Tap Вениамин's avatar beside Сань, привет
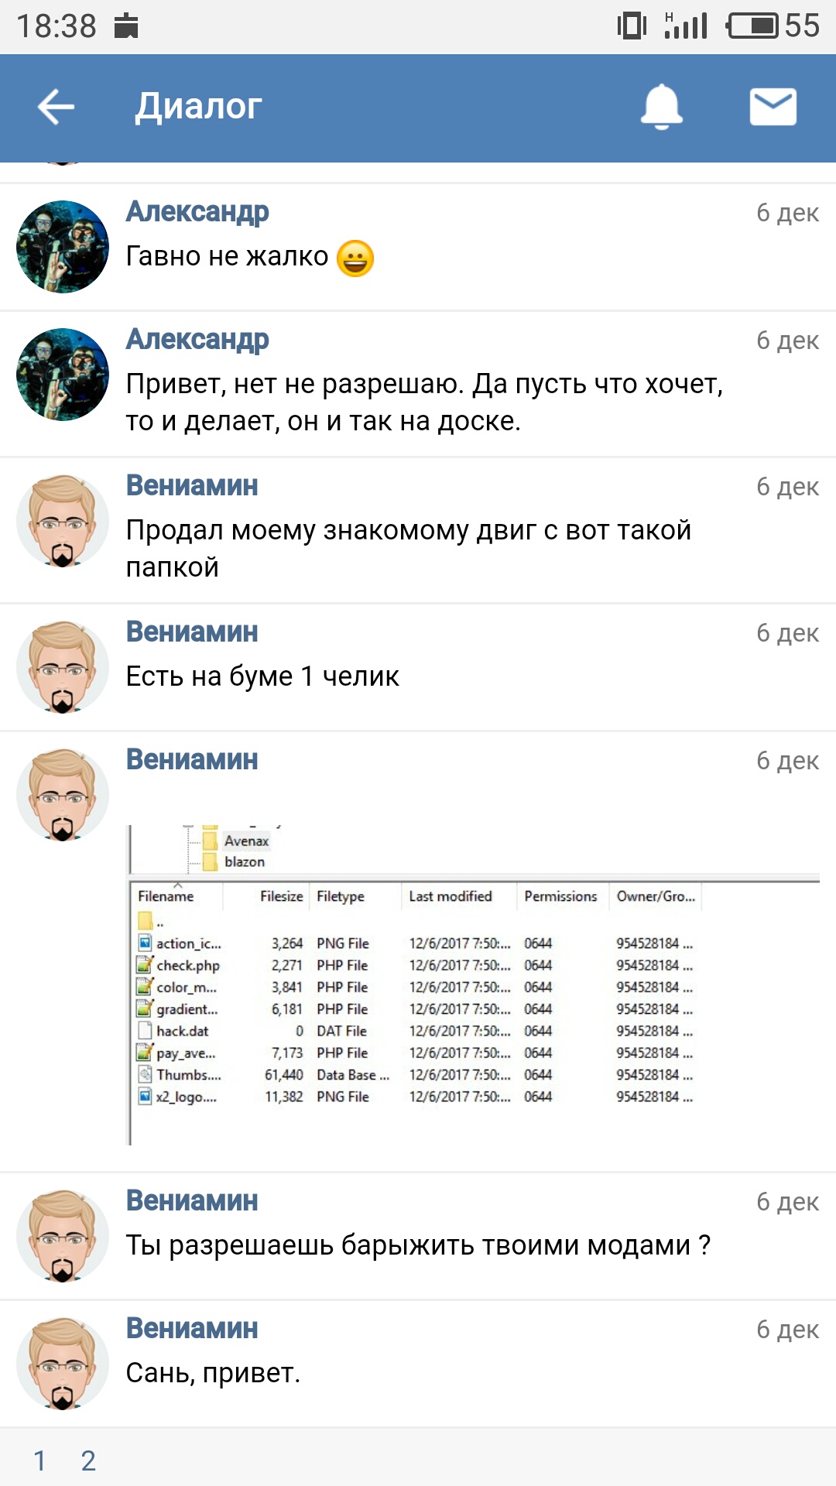The height and width of the screenshot is (1486, 836). [63, 1364]
